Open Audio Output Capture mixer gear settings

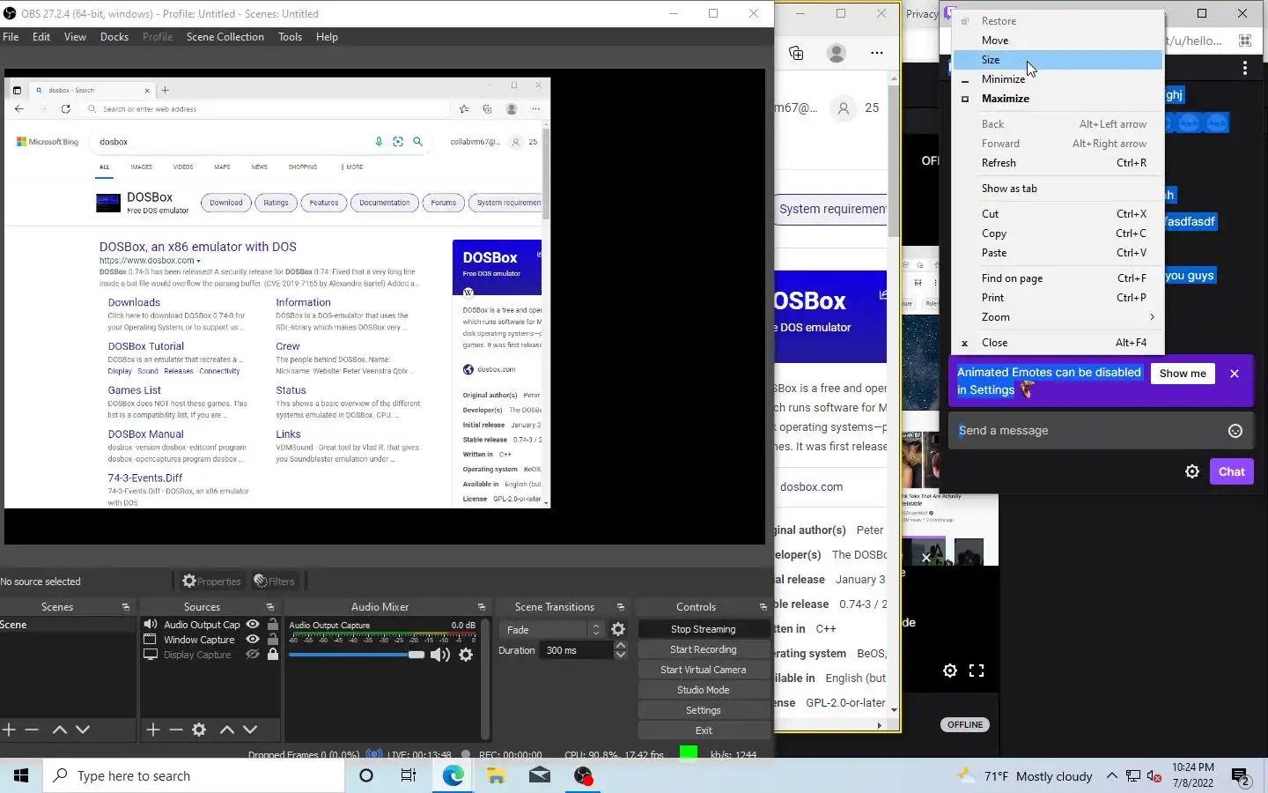466,655
